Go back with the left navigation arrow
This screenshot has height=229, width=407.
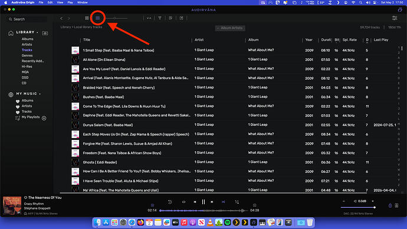pos(61,18)
